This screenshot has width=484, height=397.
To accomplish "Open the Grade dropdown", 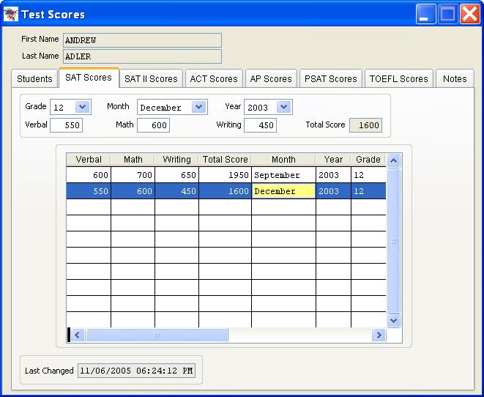I will (82, 107).
